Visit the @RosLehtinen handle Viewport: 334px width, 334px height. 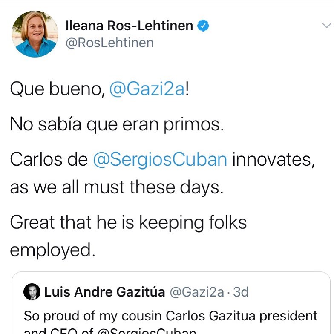click(110, 43)
